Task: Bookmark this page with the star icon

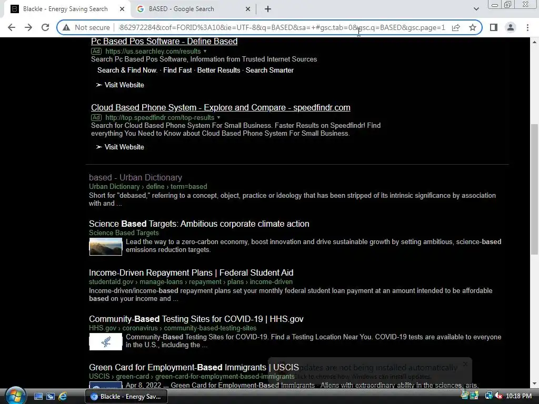Action: coord(473,27)
